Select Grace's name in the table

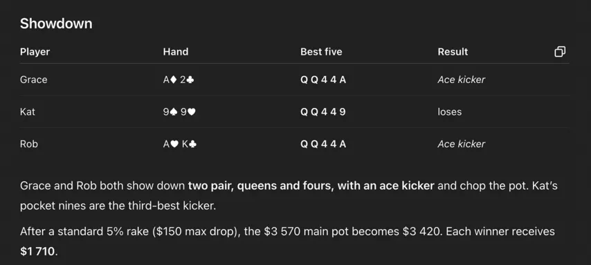[33, 80]
